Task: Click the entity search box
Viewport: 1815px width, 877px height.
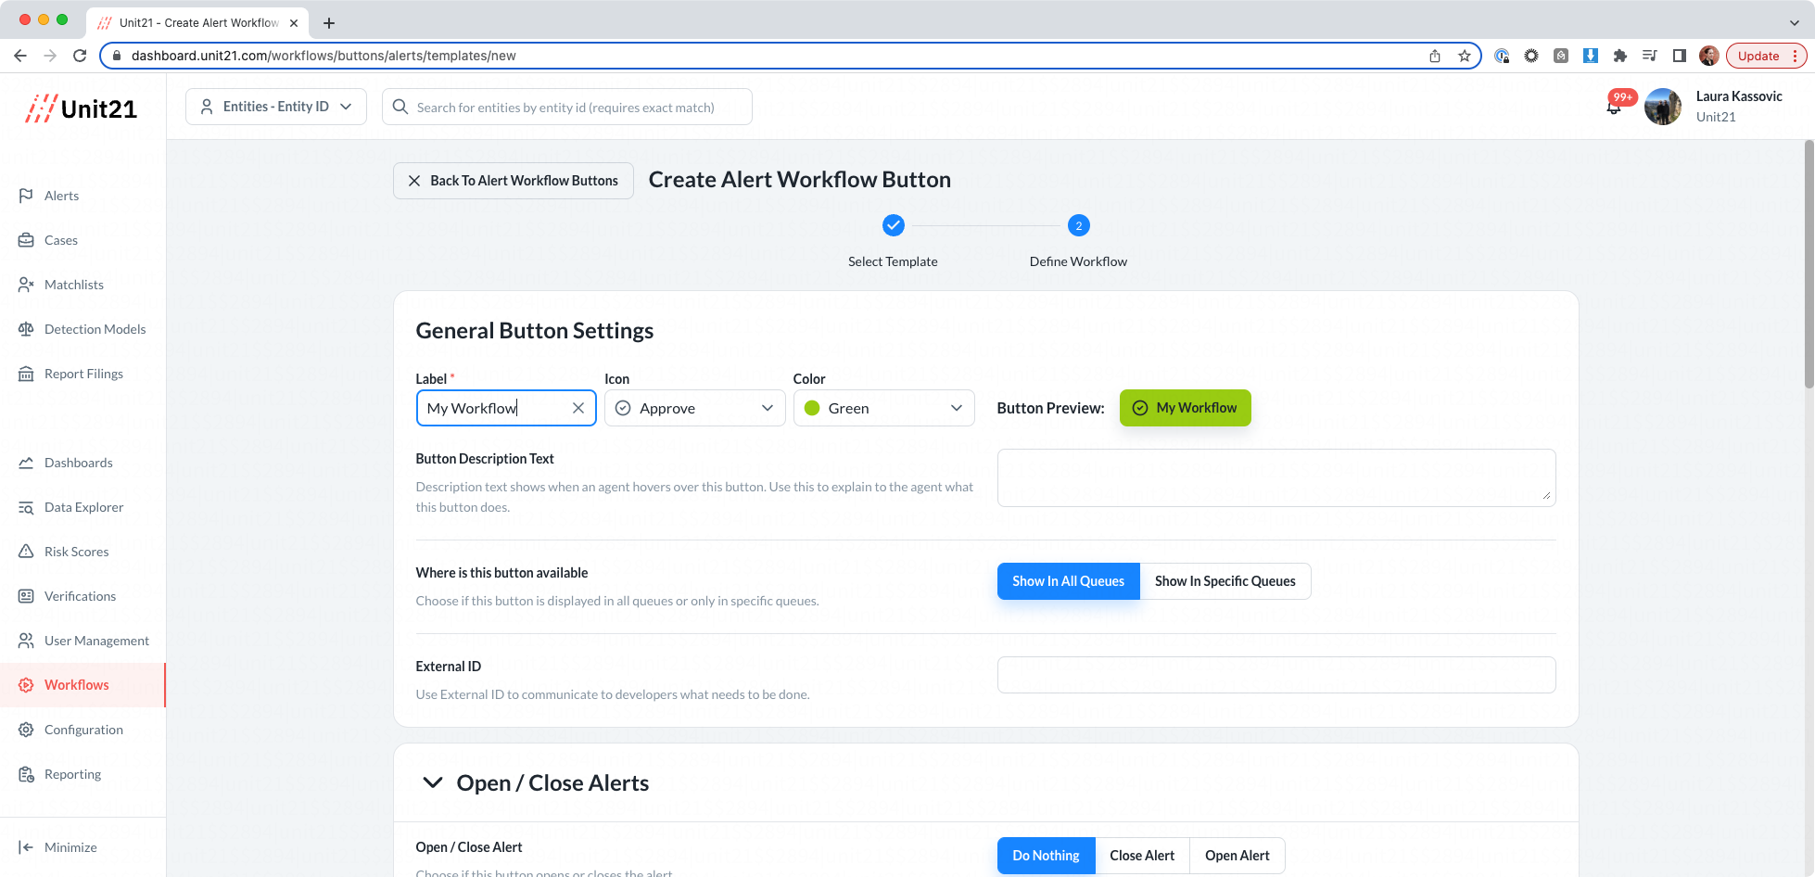Action: coord(567,107)
